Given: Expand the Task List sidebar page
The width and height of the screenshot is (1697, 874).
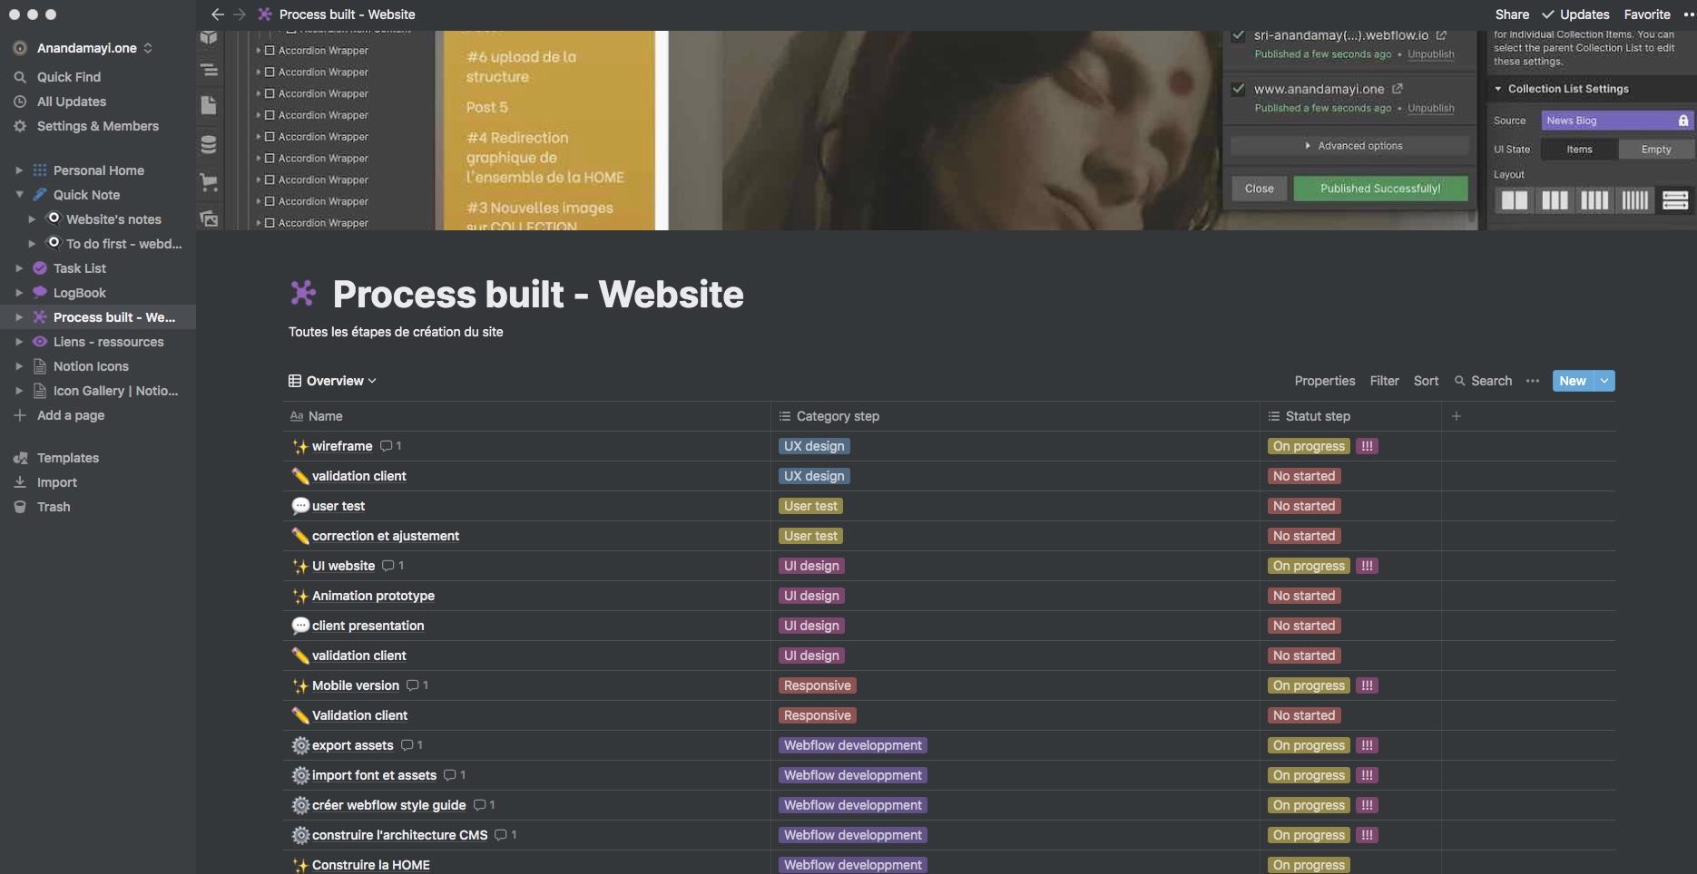Looking at the screenshot, I should [19, 268].
